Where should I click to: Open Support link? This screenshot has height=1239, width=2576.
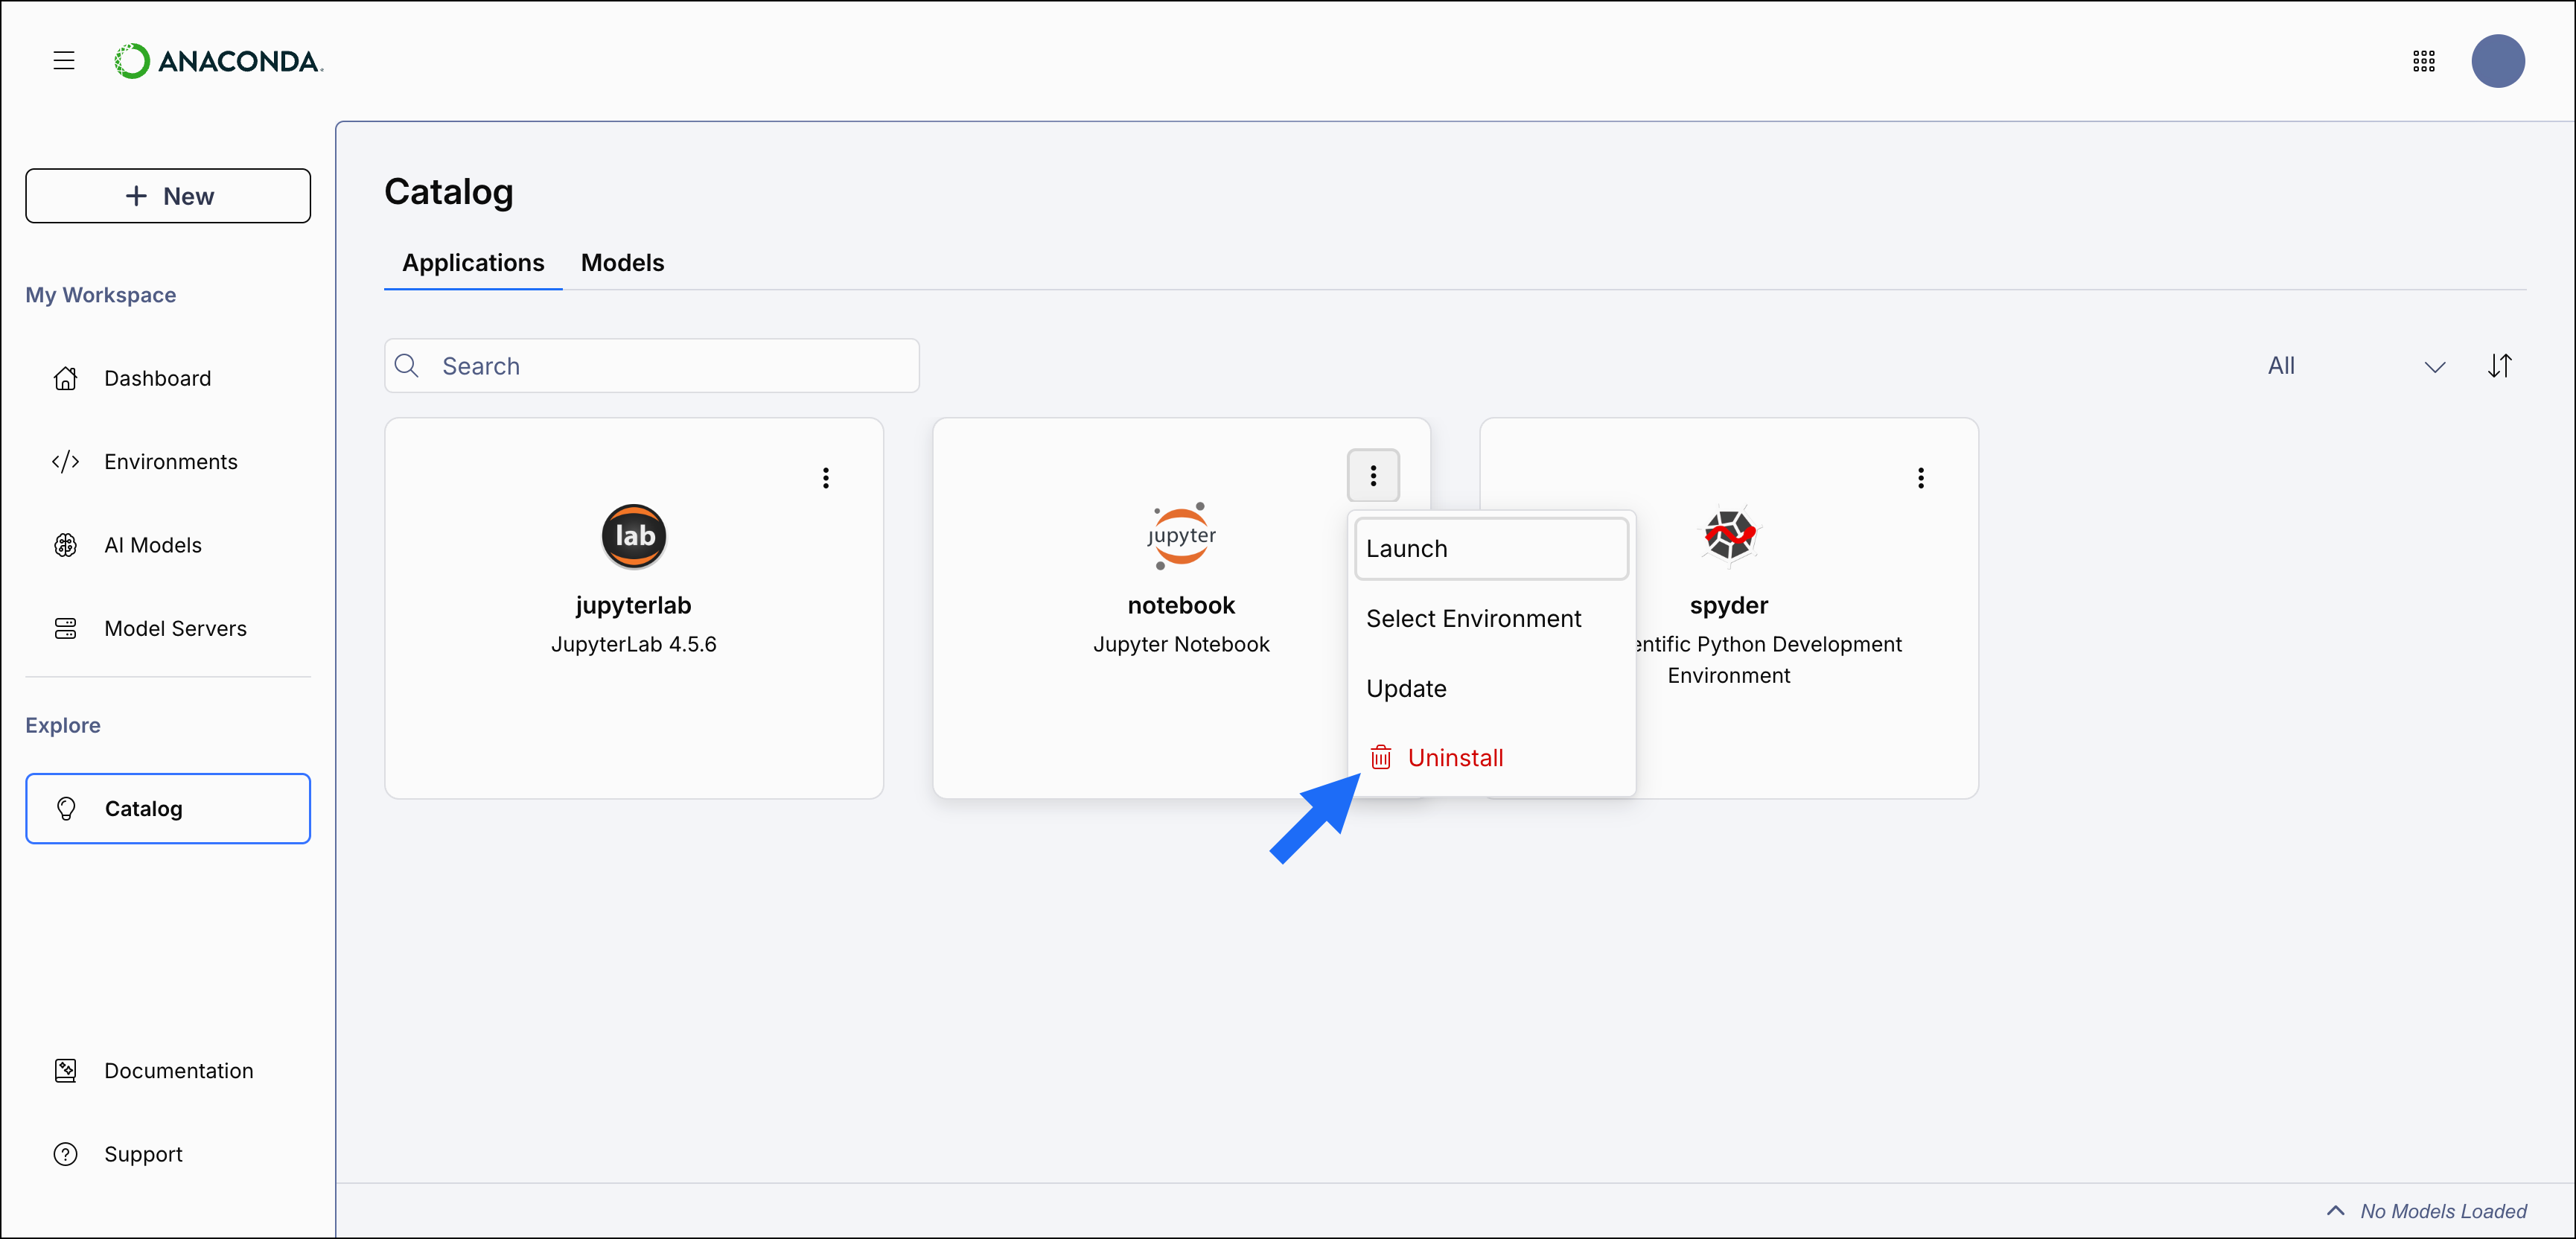click(x=168, y=1154)
